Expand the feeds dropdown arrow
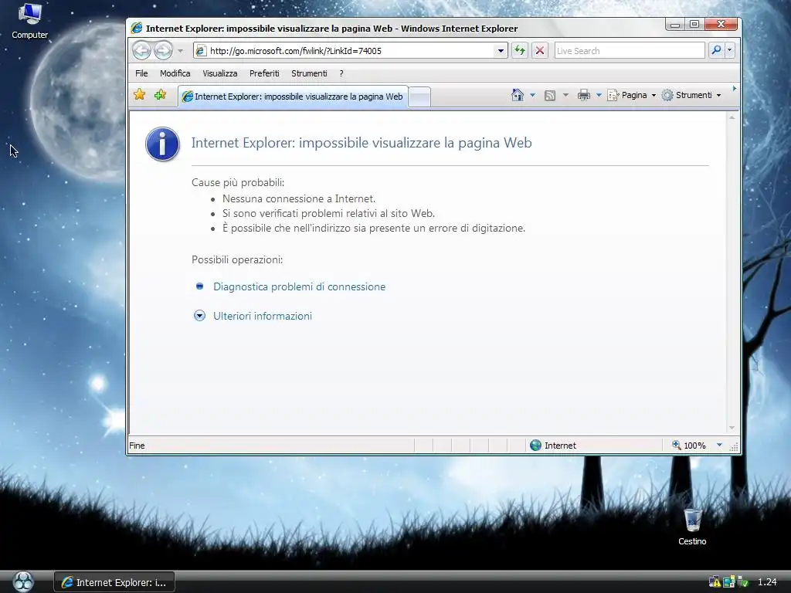The width and height of the screenshot is (791, 593). click(x=565, y=95)
